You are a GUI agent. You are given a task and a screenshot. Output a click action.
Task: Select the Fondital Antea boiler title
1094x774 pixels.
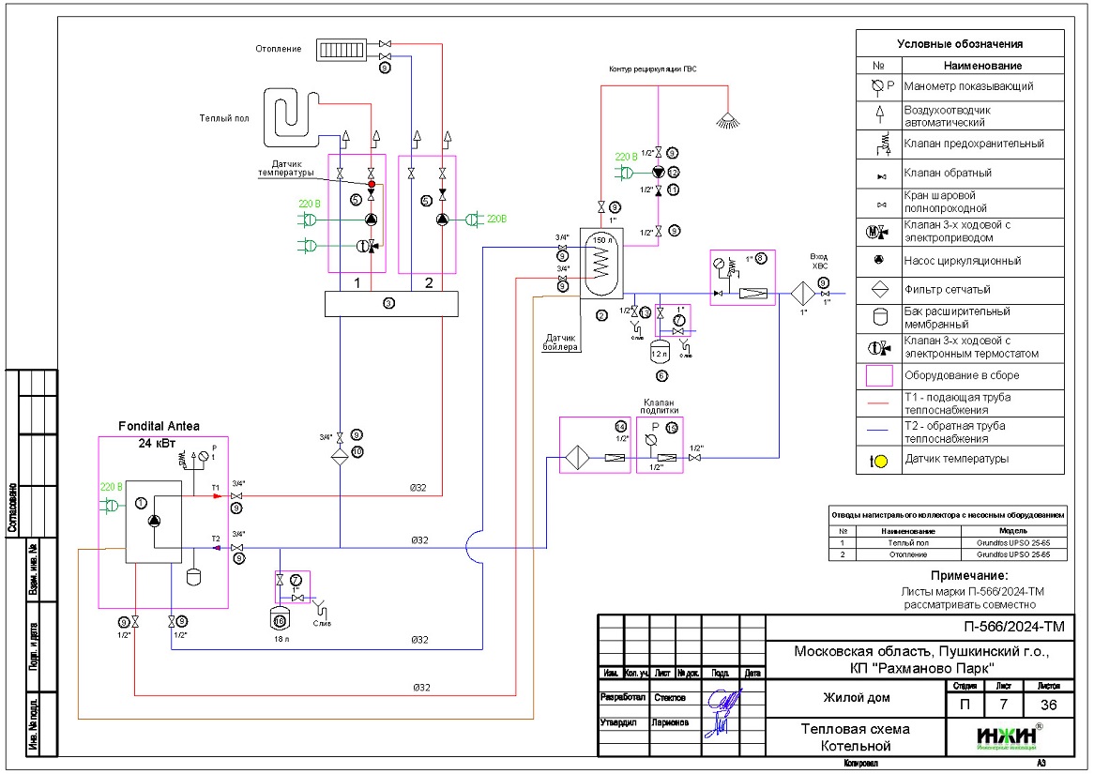[159, 426]
